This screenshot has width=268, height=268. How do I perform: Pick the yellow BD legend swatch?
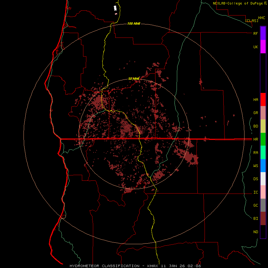coord(263,126)
